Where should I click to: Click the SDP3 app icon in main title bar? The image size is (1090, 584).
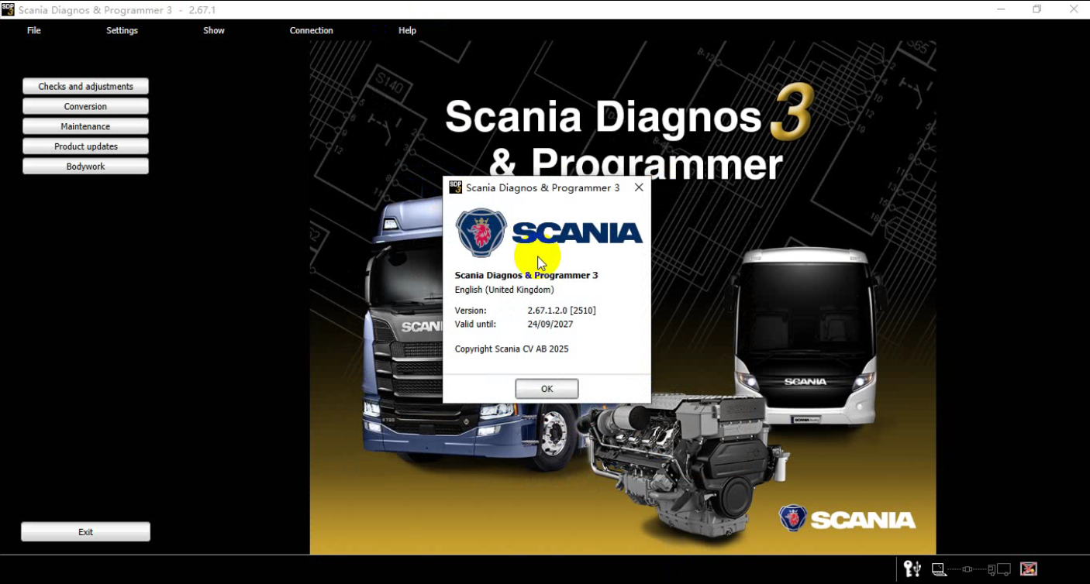pos(8,9)
